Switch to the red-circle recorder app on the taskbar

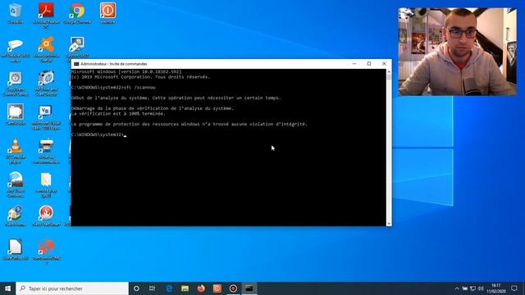coord(233,288)
